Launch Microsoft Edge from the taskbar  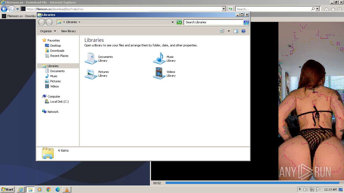(58, 190)
